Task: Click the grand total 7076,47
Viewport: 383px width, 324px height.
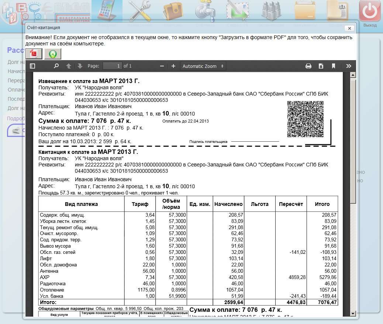Action: click(327, 302)
